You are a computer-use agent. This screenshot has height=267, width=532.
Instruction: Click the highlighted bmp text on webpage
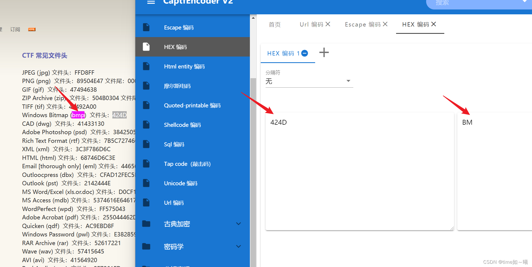78,115
